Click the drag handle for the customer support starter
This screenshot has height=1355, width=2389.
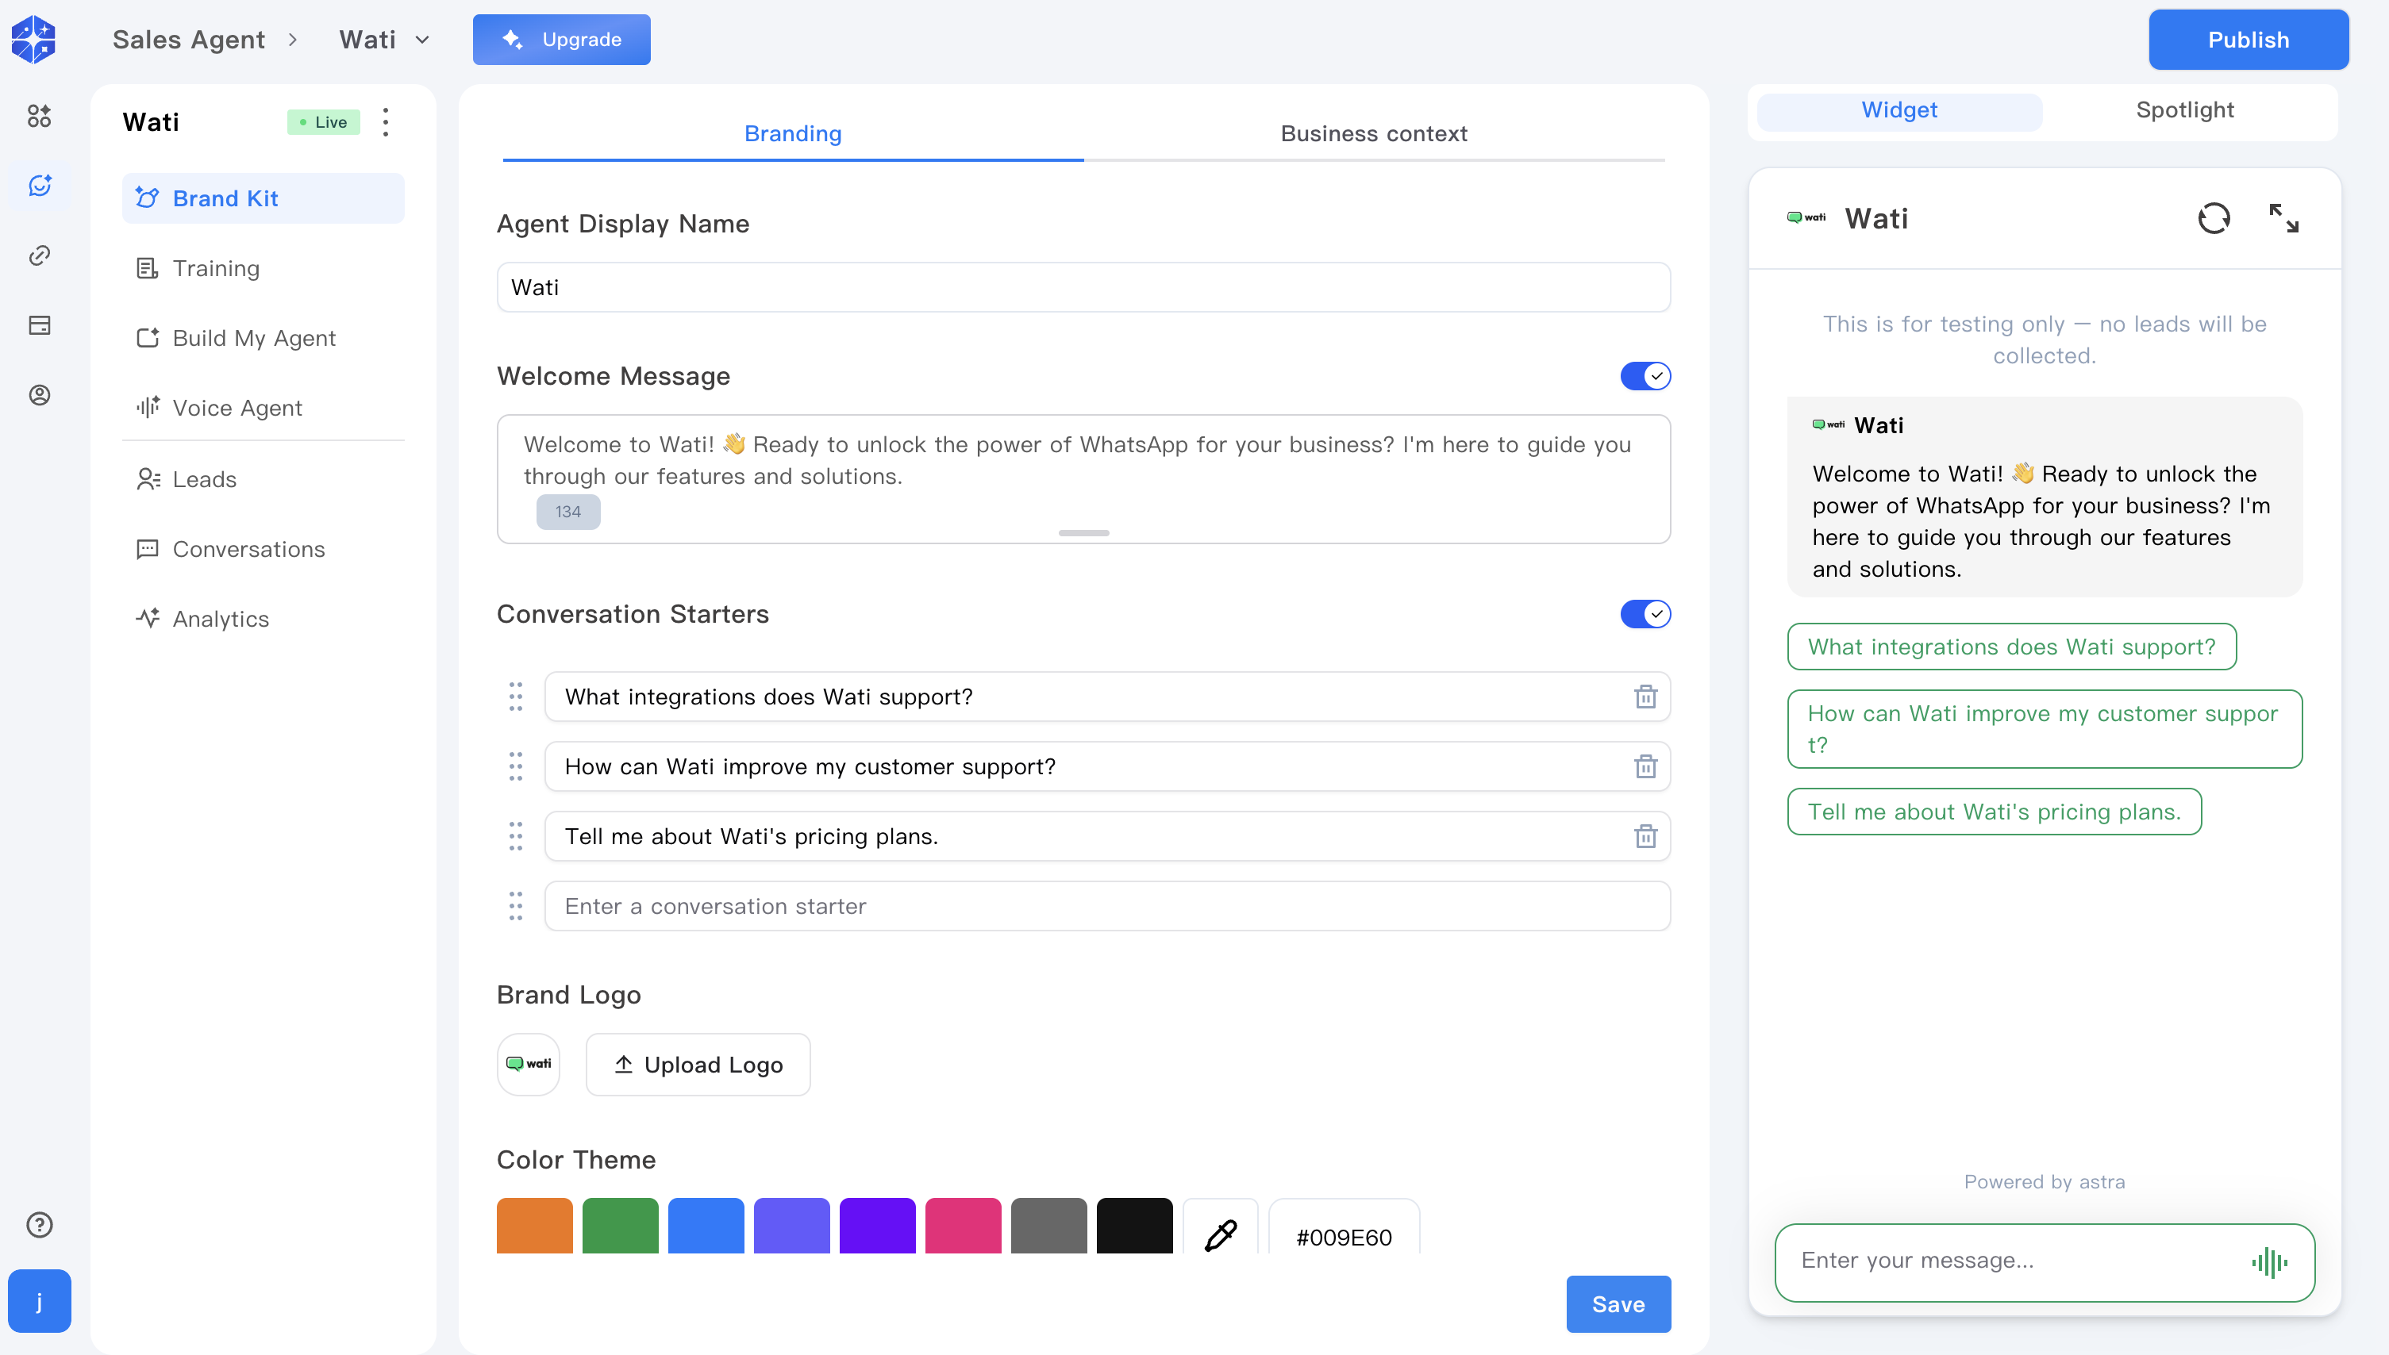(516, 767)
